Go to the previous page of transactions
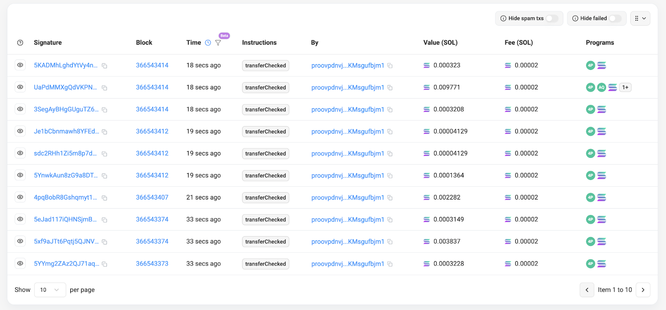 [x=587, y=290]
